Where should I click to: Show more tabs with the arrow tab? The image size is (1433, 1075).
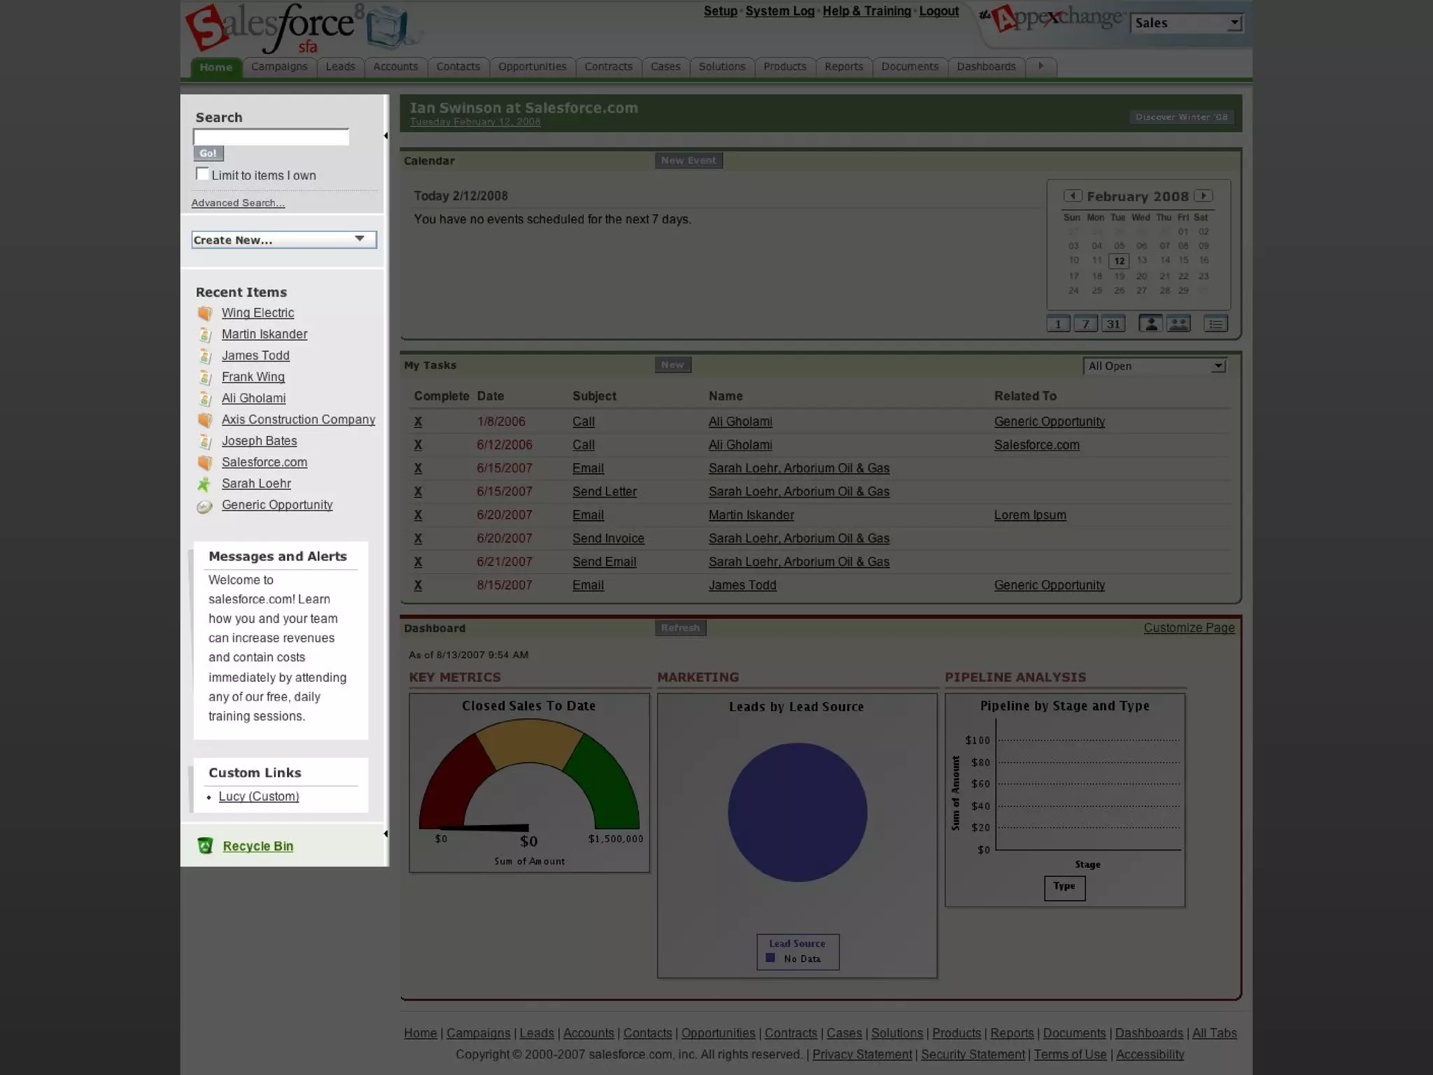coord(1040,66)
